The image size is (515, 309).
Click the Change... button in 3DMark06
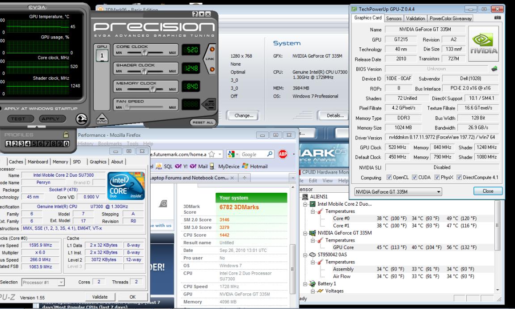[x=244, y=115]
